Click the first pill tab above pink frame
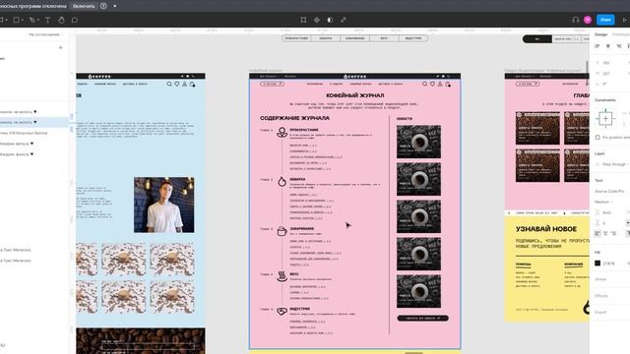This screenshot has height=354, width=630. point(296,38)
